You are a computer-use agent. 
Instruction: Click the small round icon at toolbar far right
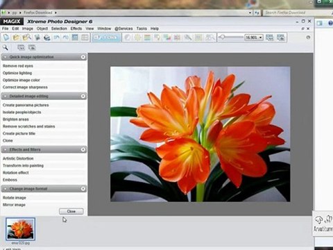click(x=308, y=37)
